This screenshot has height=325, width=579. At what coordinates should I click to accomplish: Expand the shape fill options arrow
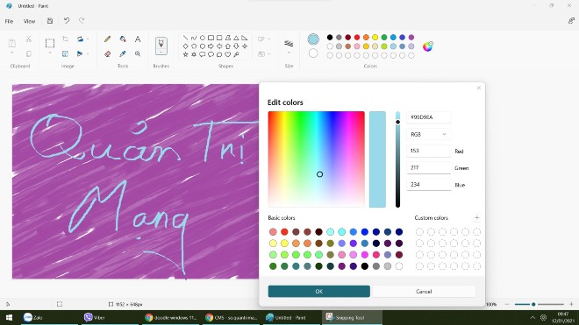pos(269,53)
